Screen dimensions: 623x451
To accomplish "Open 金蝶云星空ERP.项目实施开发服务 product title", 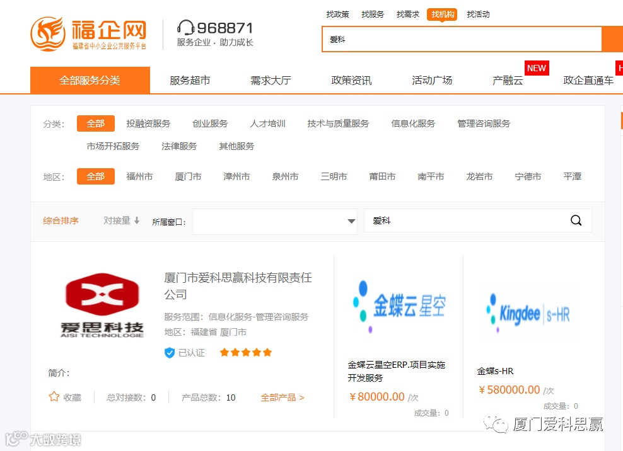I will click(x=396, y=371).
